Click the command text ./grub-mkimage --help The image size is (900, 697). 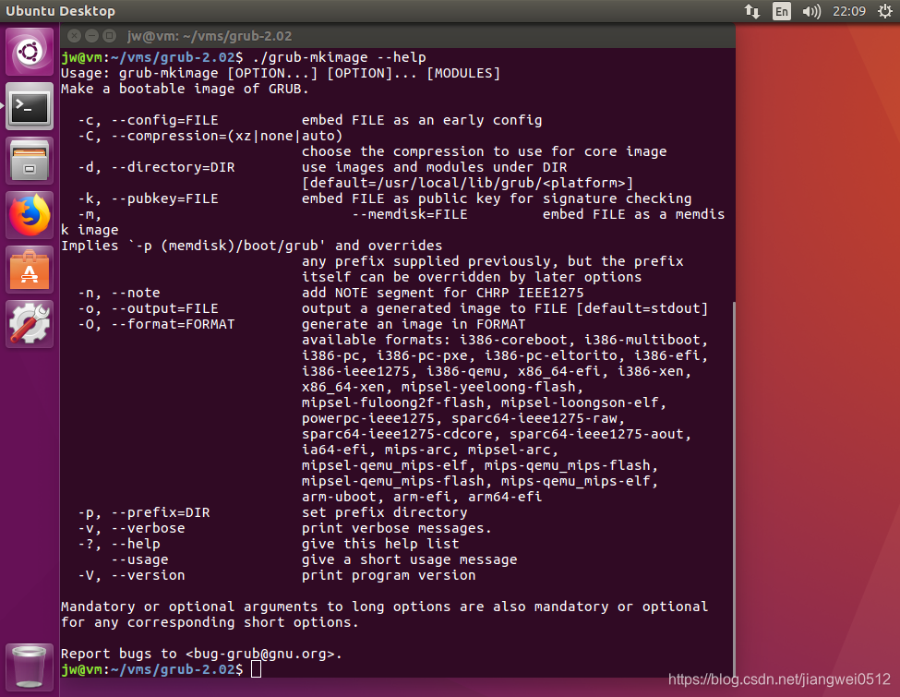(339, 57)
